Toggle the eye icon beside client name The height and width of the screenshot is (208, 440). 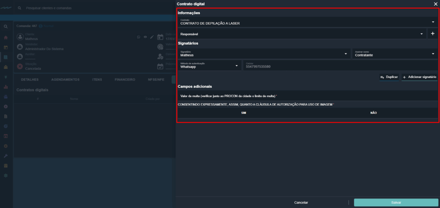click(145, 37)
